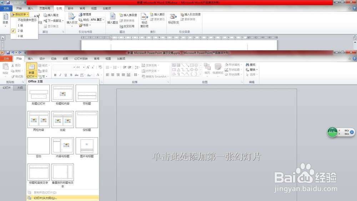357x201 pixels.
Task: Select the checked 2 级 level option
Action: [24, 31]
